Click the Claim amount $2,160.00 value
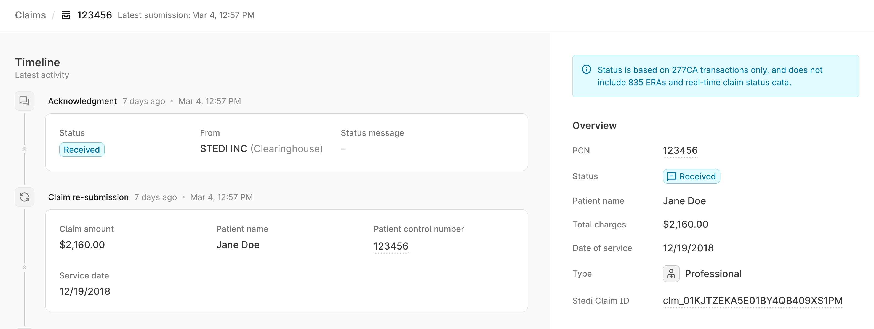874x329 pixels. (82, 245)
